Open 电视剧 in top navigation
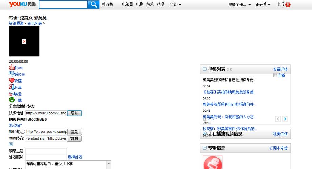 128,4
